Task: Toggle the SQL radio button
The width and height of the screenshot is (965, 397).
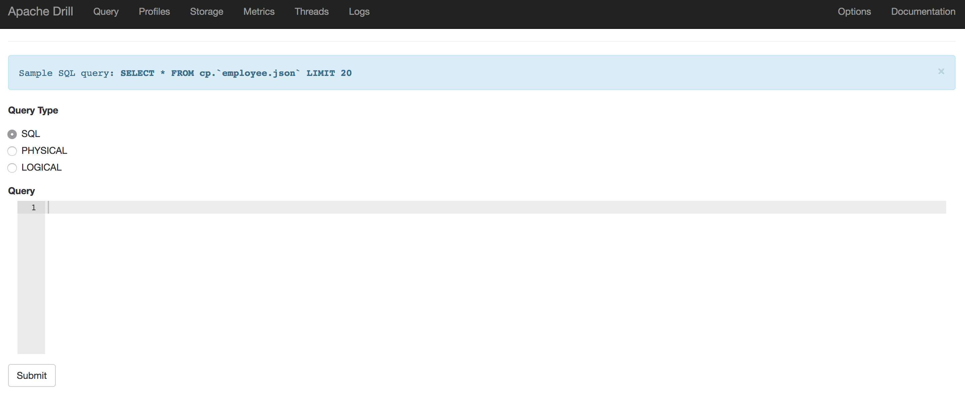Action: pos(12,134)
